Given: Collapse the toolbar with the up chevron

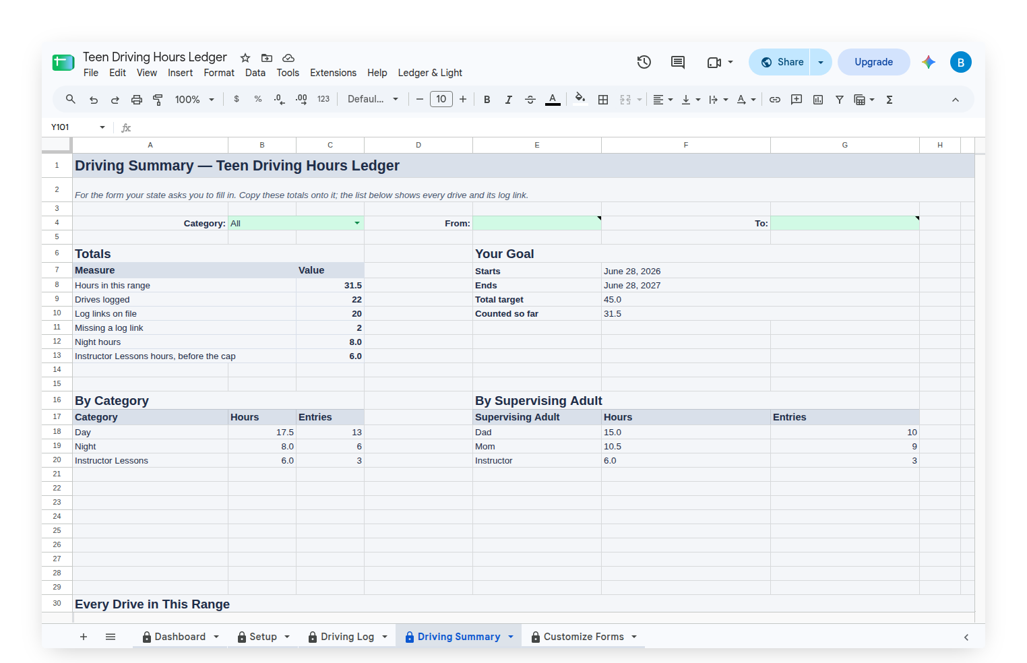Looking at the screenshot, I should tap(956, 100).
